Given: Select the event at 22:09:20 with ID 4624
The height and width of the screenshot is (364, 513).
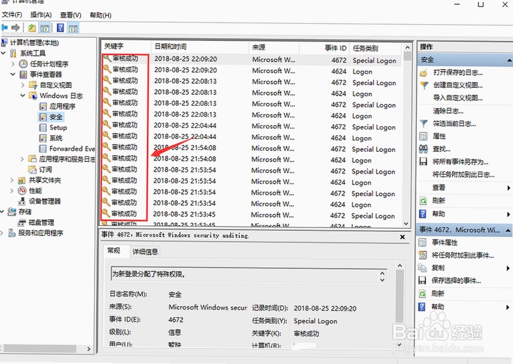Looking at the screenshot, I should 251,70.
